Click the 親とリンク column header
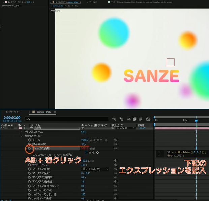The width and height of the screenshot is (209, 201). click(117, 125)
